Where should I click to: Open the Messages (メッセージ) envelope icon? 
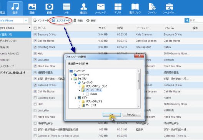click(101, 7)
